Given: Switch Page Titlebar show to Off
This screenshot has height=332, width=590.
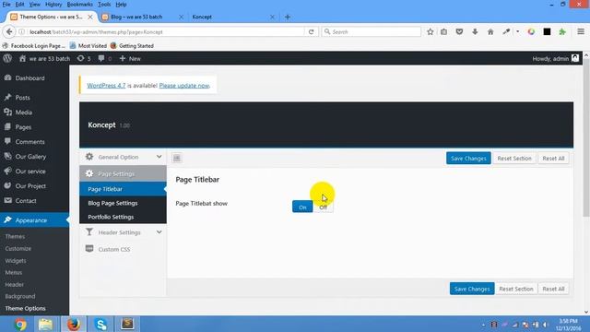Looking at the screenshot, I should click(x=324, y=207).
